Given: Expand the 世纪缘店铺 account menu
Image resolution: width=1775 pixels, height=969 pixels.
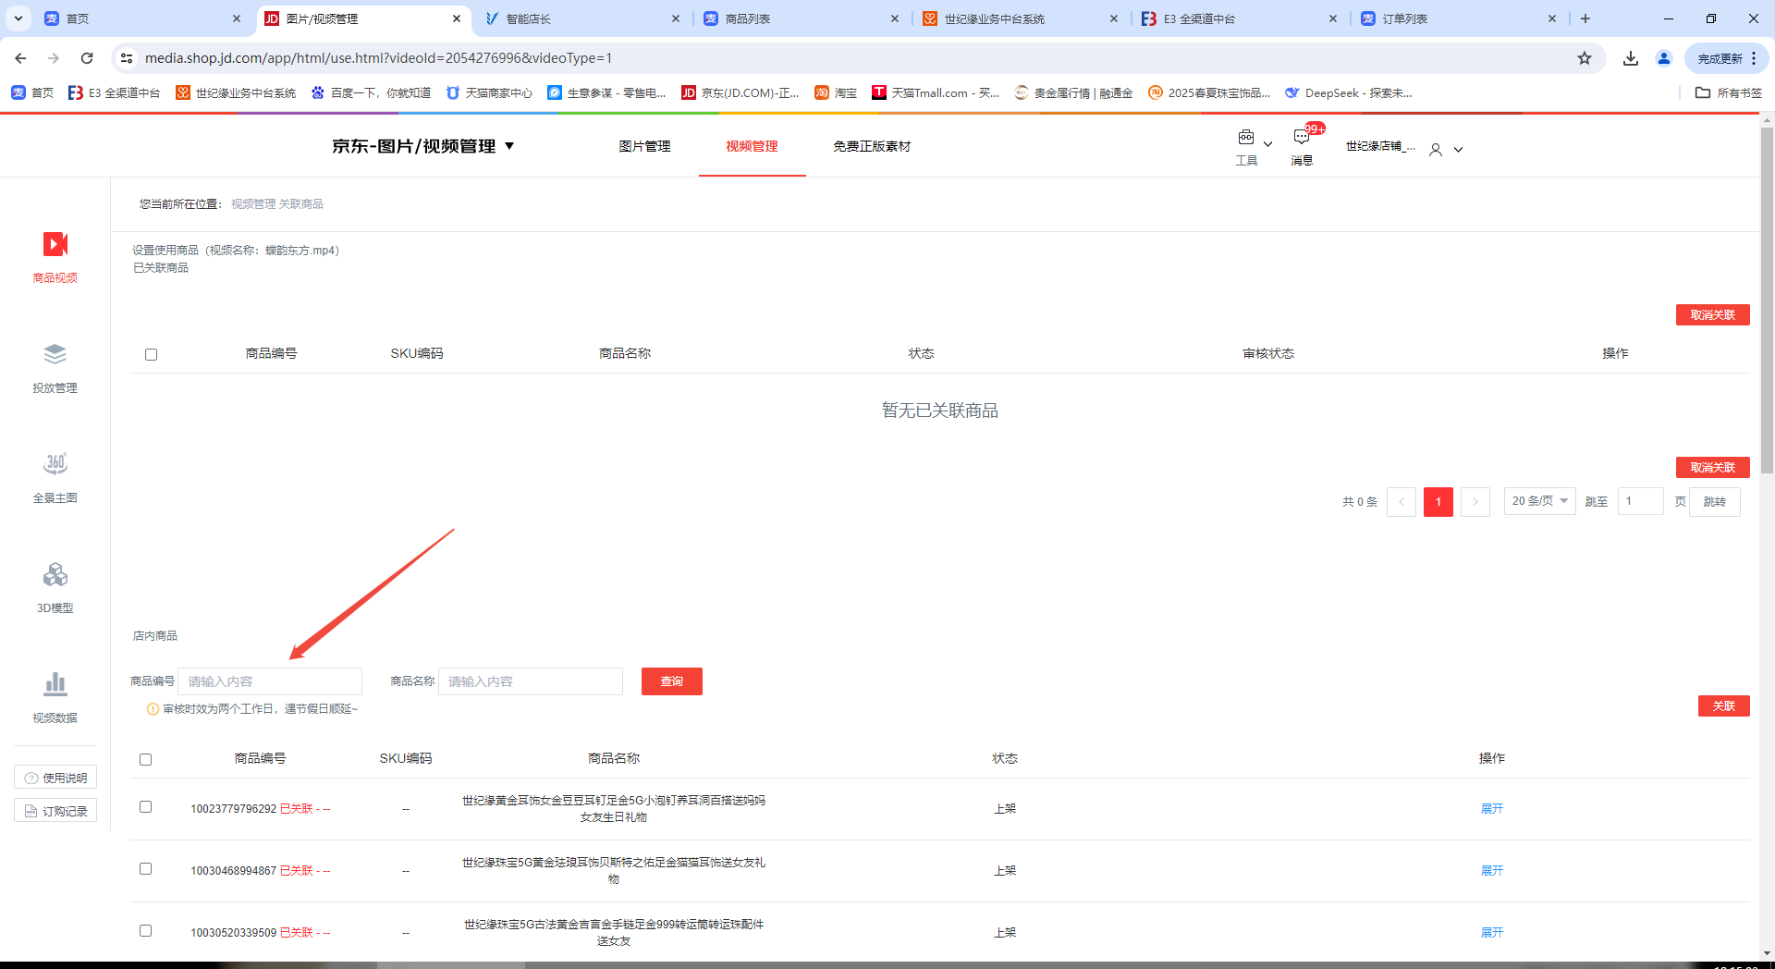Looking at the screenshot, I should (x=1458, y=150).
